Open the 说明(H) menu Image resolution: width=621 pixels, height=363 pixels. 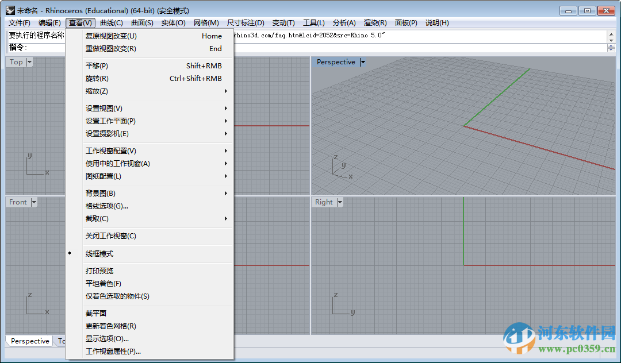pyautogui.click(x=437, y=23)
